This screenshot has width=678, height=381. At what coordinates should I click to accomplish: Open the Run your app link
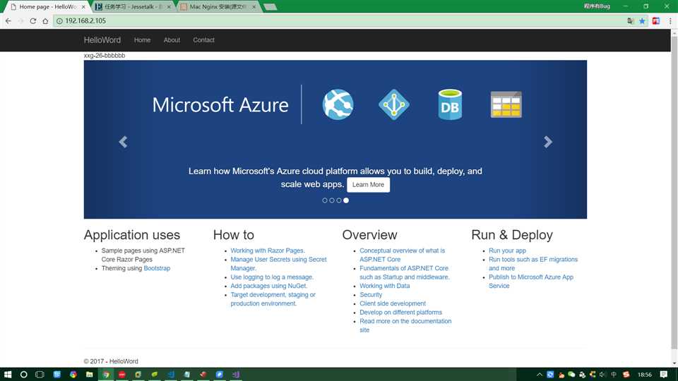point(507,250)
